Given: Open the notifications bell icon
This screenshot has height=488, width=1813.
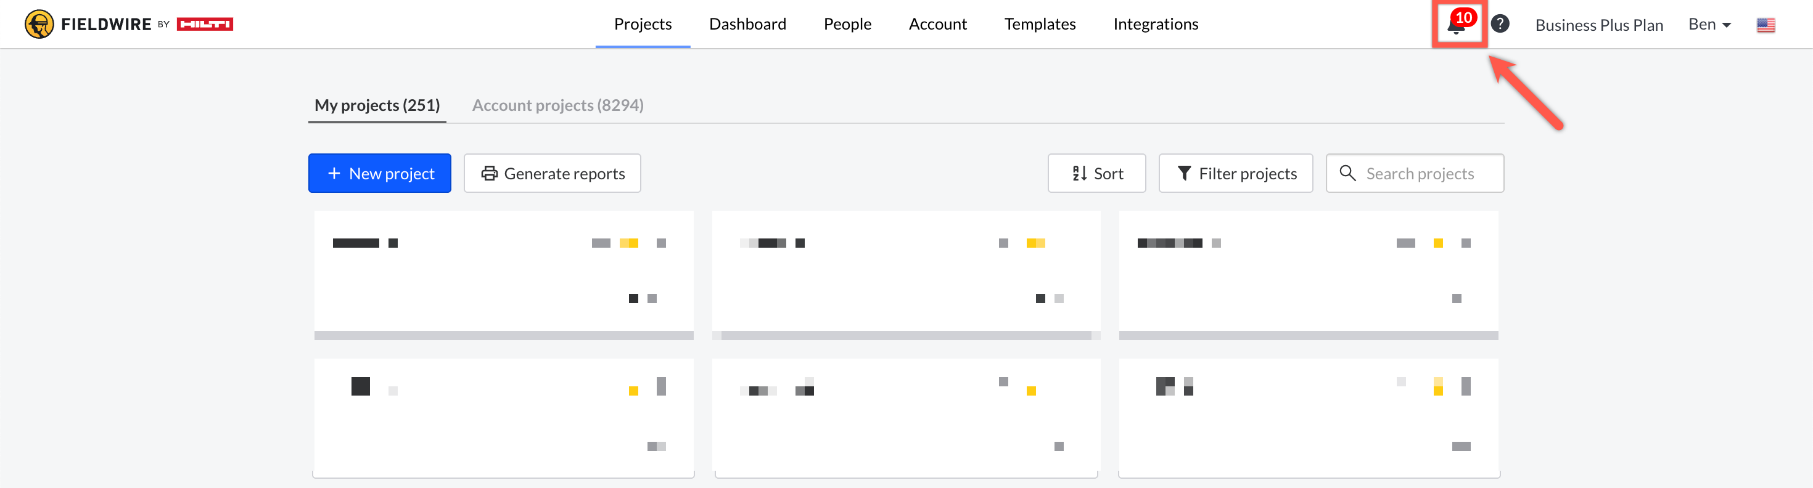Looking at the screenshot, I should (x=1456, y=25).
